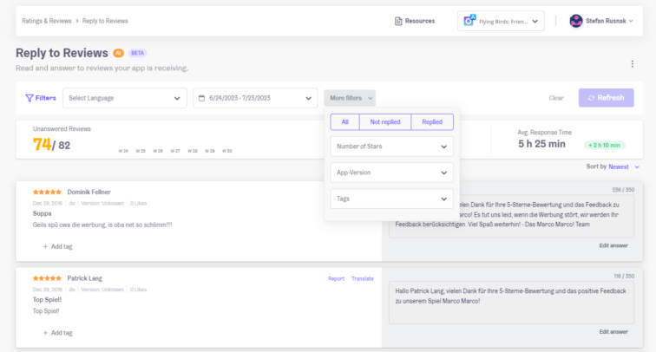Collapse the More filters dropdown

pyautogui.click(x=350, y=98)
